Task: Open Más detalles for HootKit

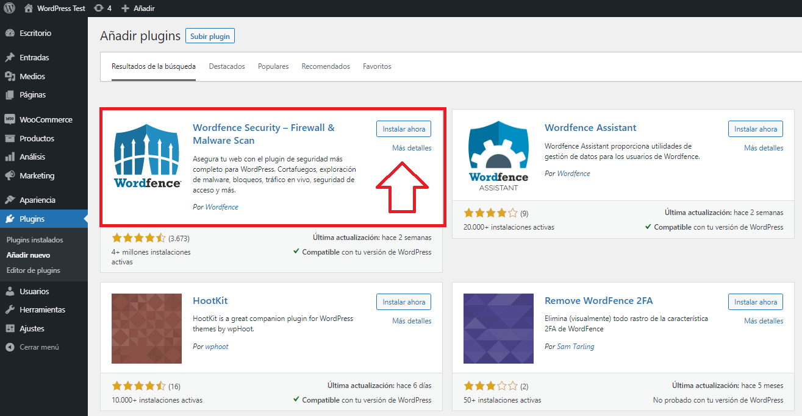Action: click(x=412, y=321)
